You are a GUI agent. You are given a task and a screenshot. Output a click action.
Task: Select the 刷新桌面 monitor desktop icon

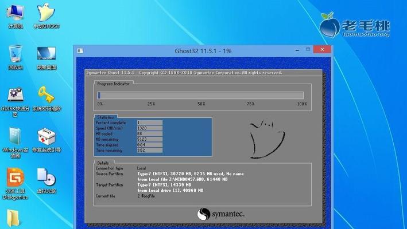[x=46, y=57]
